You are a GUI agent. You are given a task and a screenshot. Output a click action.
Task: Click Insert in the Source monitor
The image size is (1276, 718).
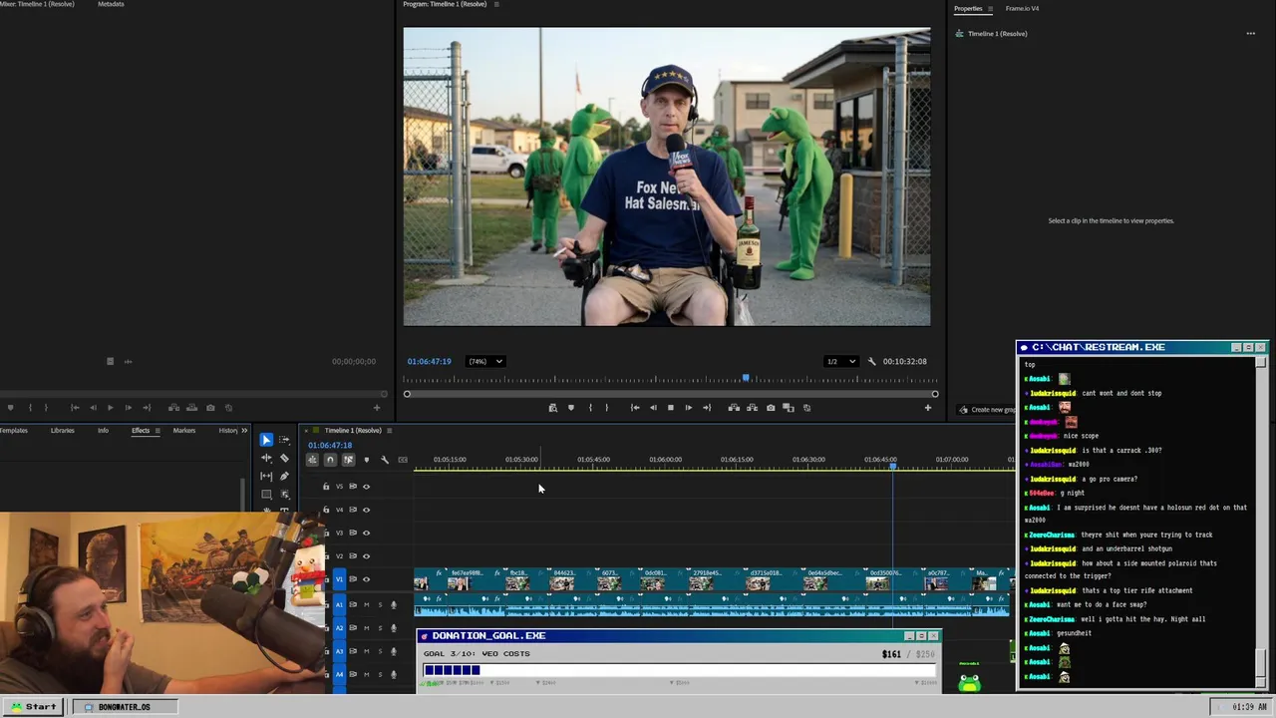173,407
